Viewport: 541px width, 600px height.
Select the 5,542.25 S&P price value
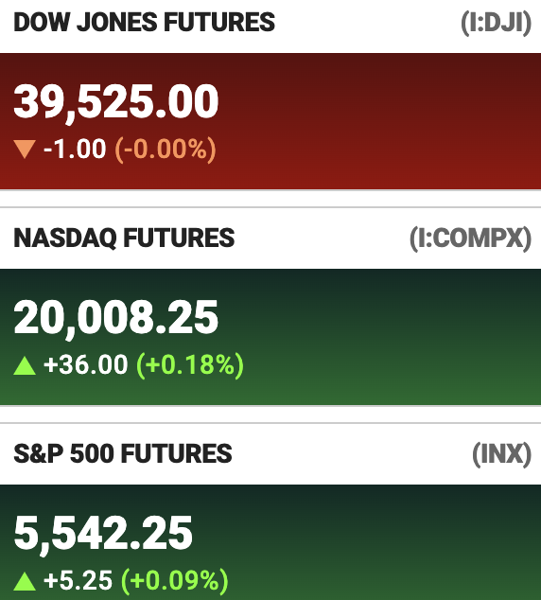click(103, 534)
